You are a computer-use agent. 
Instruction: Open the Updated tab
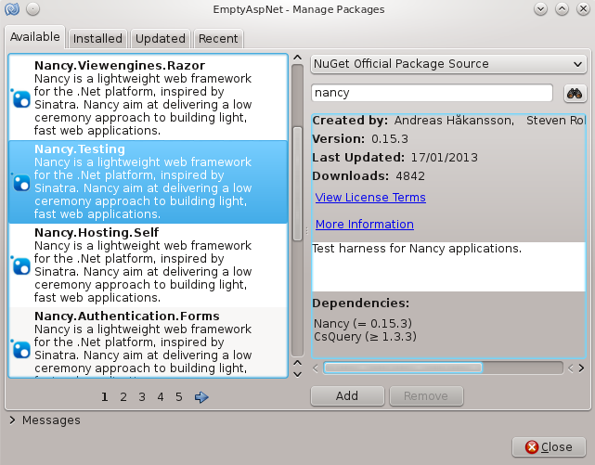161,39
